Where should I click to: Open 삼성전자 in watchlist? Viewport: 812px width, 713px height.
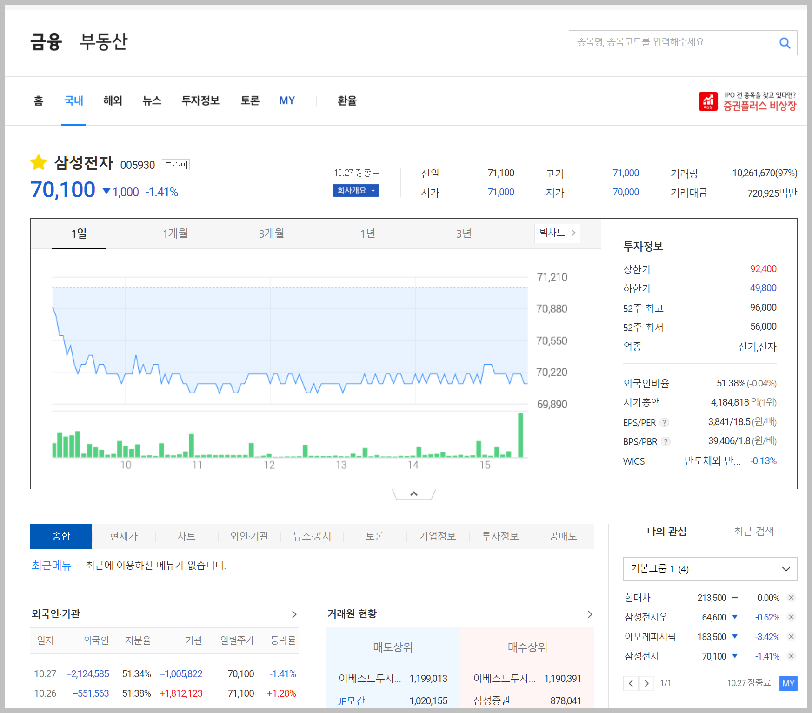[642, 656]
